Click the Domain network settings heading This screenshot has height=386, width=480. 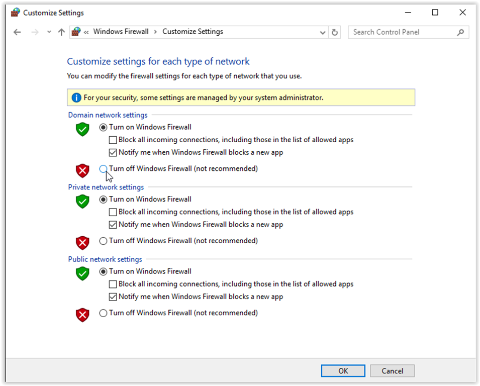click(108, 115)
